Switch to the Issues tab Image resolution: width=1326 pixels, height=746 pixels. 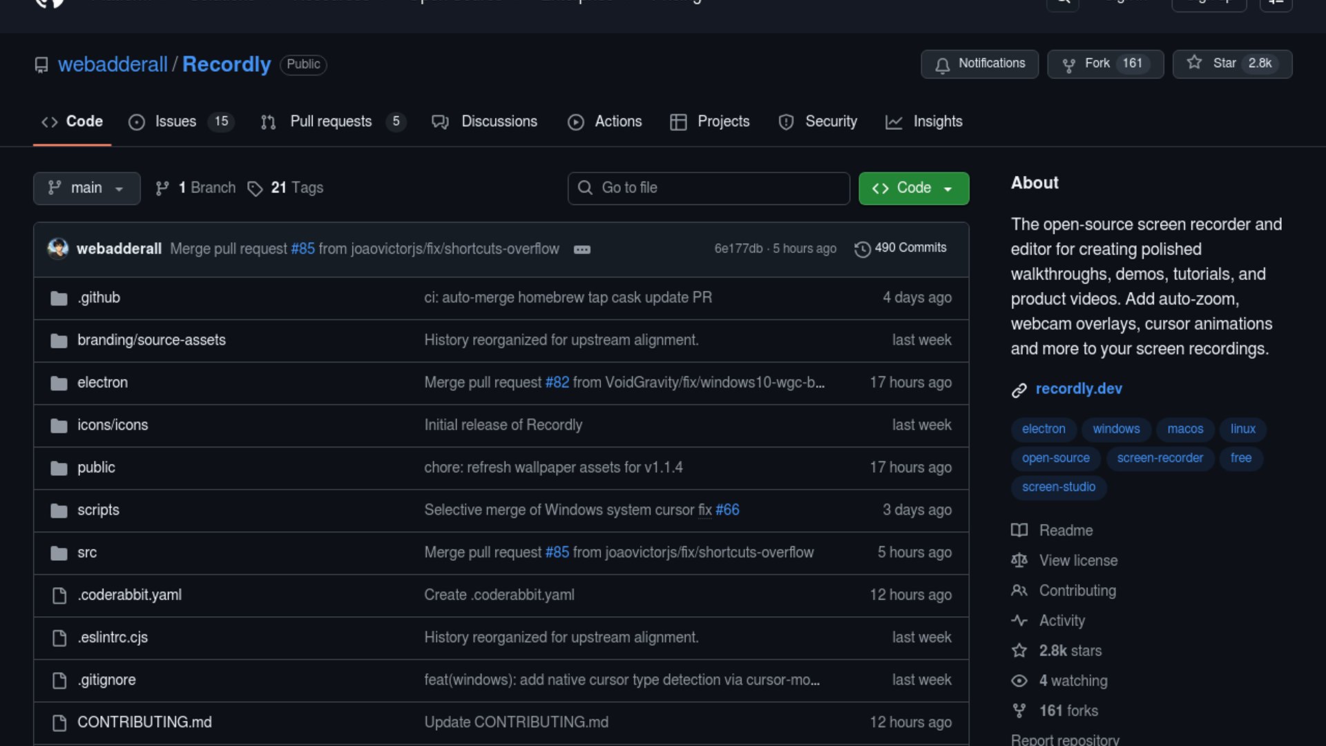[x=175, y=122]
